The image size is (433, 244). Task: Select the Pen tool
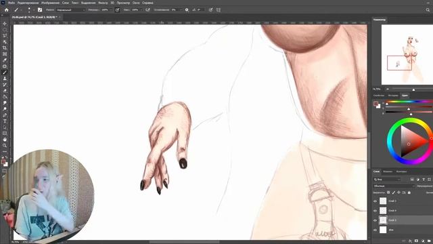pos(5,115)
